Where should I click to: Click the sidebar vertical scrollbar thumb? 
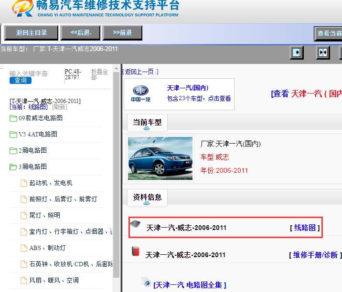coord(116,174)
